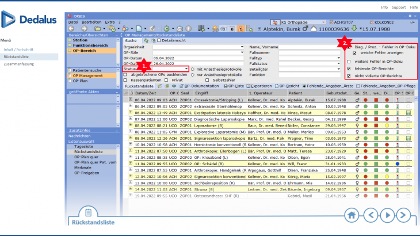The height and width of the screenshot is (236, 420).
Task: Open the Status dropdown
Action: click(186, 68)
